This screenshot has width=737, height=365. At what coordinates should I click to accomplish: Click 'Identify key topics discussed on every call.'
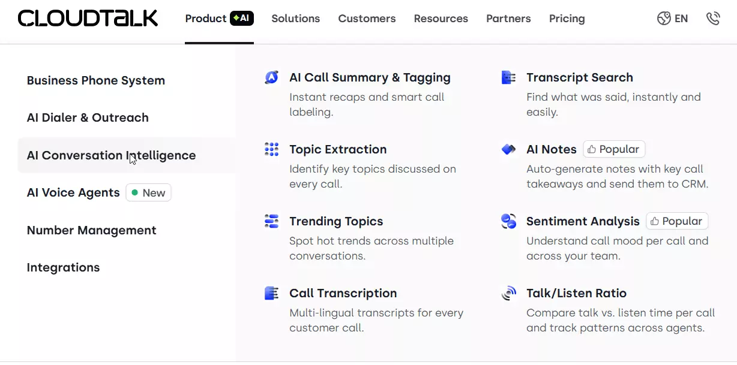(x=373, y=176)
